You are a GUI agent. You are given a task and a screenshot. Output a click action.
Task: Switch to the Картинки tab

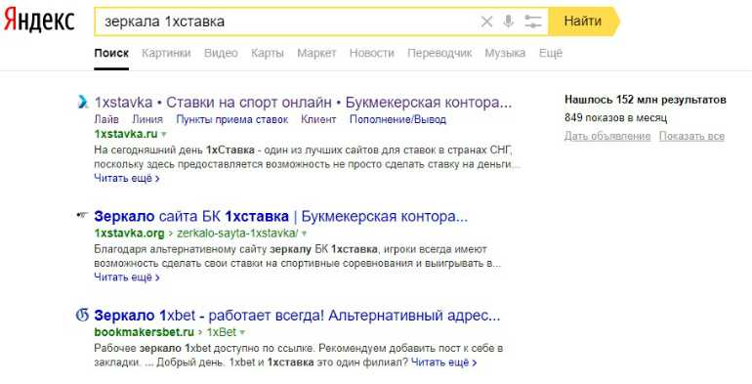pyautogui.click(x=166, y=53)
